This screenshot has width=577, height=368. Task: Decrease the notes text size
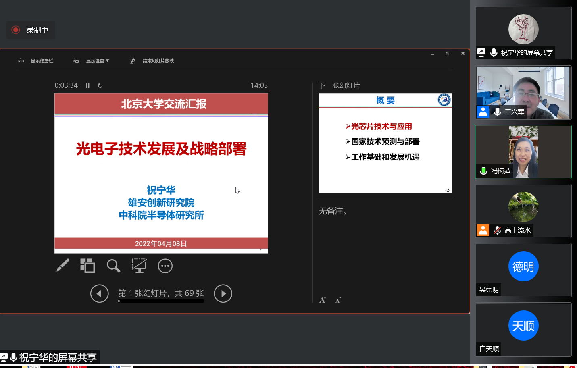pyautogui.click(x=338, y=300)
